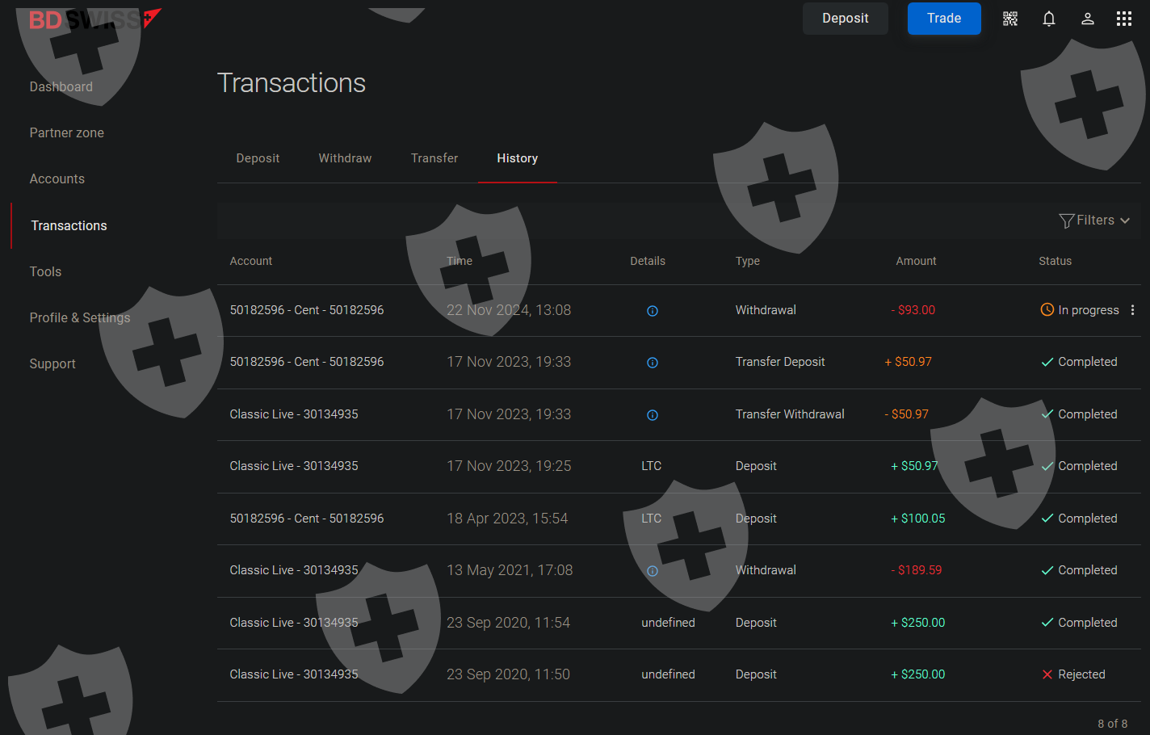Switch to the Withdraw tab
The height and width of the screenshot is (735, 1150).
pyautogui.click(x=345, y=158)
